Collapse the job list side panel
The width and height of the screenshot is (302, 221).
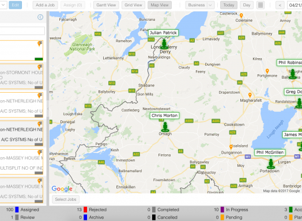(40, 17)
